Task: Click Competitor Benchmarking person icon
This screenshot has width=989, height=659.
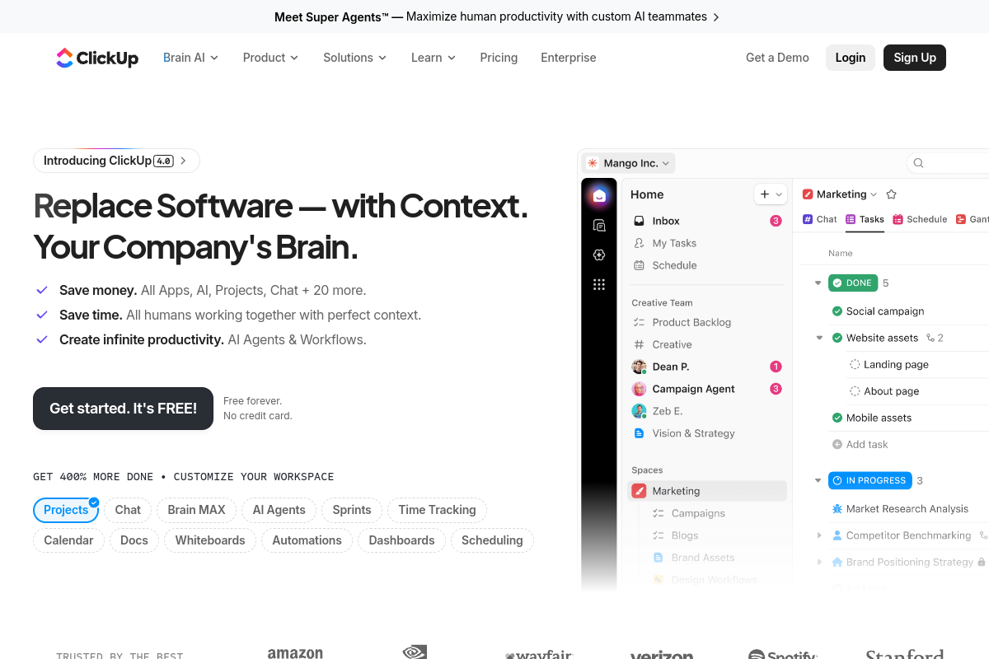Action: (837, 535)
